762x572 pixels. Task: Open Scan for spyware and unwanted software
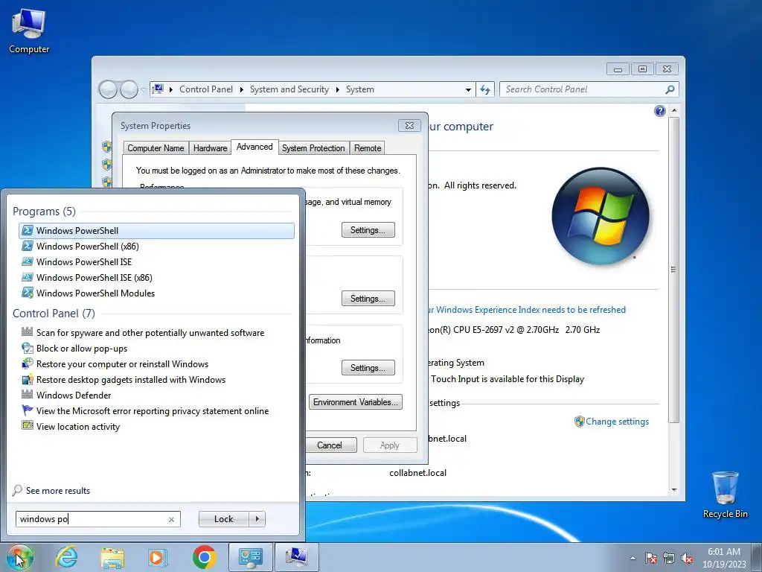point(156,333)
